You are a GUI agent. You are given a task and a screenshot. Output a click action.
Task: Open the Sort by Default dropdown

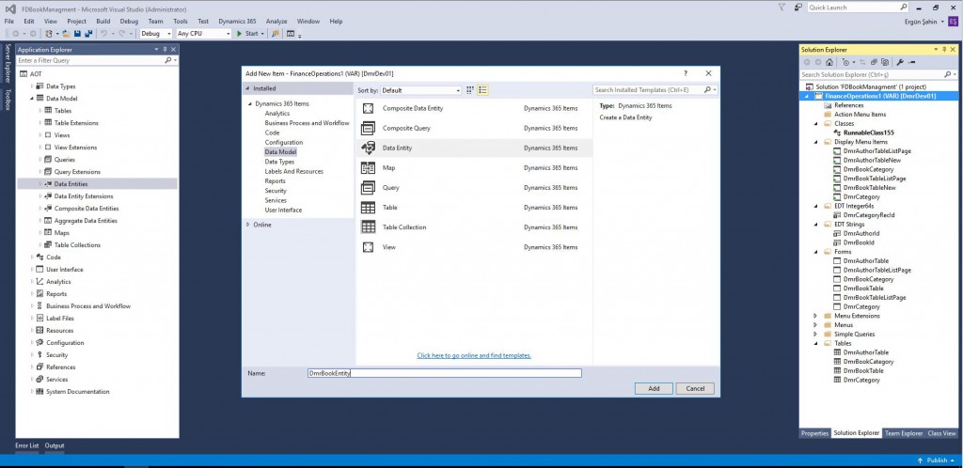point(420,90)
